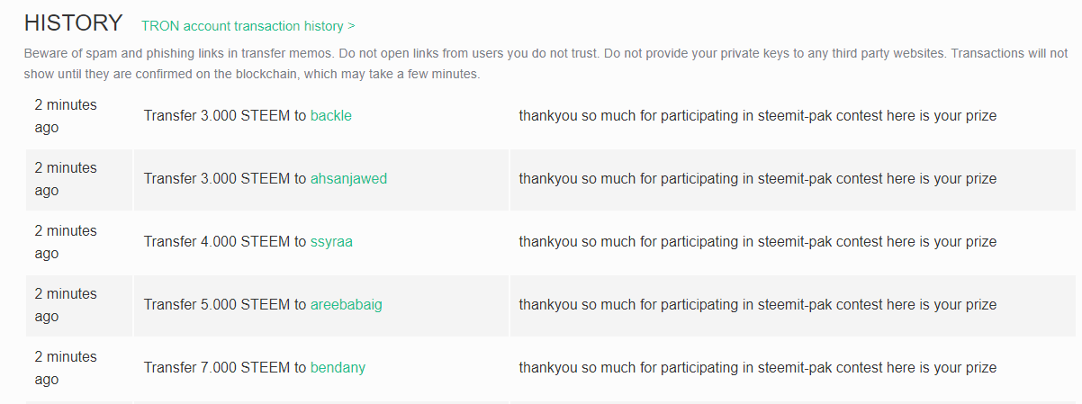The image size is (1082, 404).
Task: Click the memo text in the ahsanjawed row
Action: 758,179
